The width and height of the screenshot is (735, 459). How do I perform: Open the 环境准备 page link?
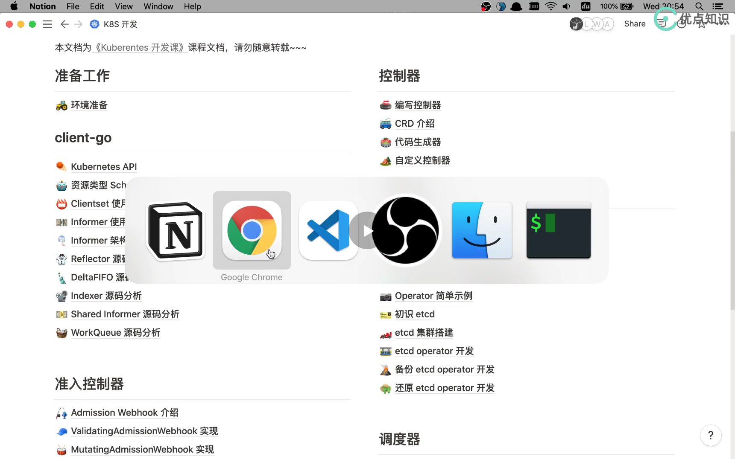[x=89, y=105]
